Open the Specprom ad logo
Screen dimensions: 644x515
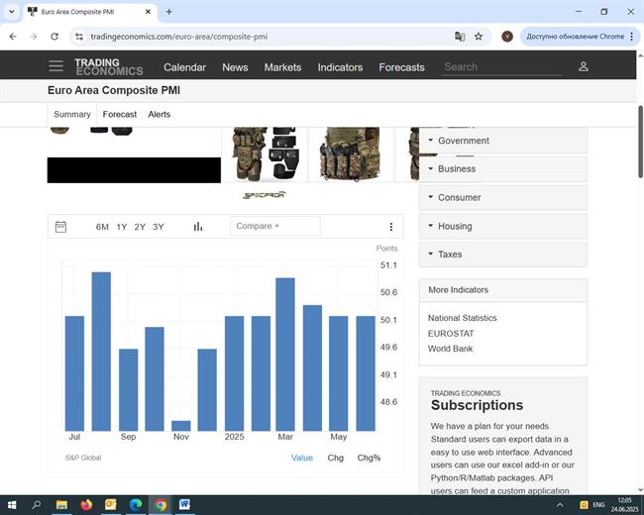(x=264, y=195)
